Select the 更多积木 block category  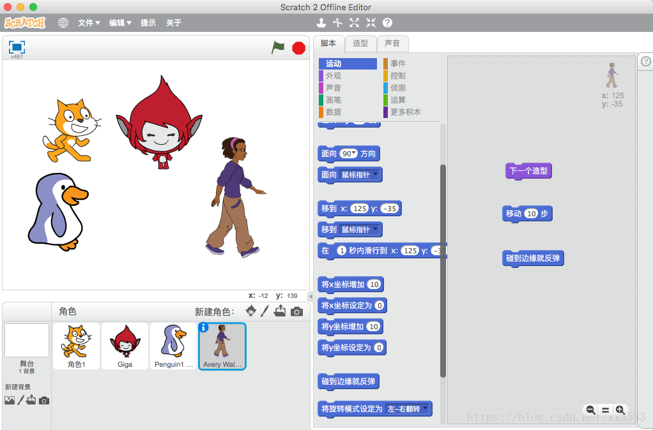[411, 112]
